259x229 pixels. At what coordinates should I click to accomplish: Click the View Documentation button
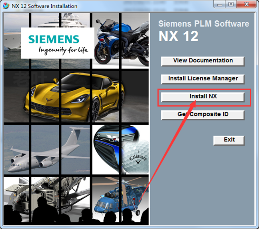pyautogui.click(x=203, y=61)
